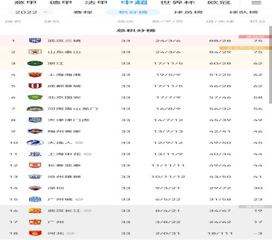The image size is (272, 240).
Task: Select the 欧冠 league tab
Action: click(219, 3)
